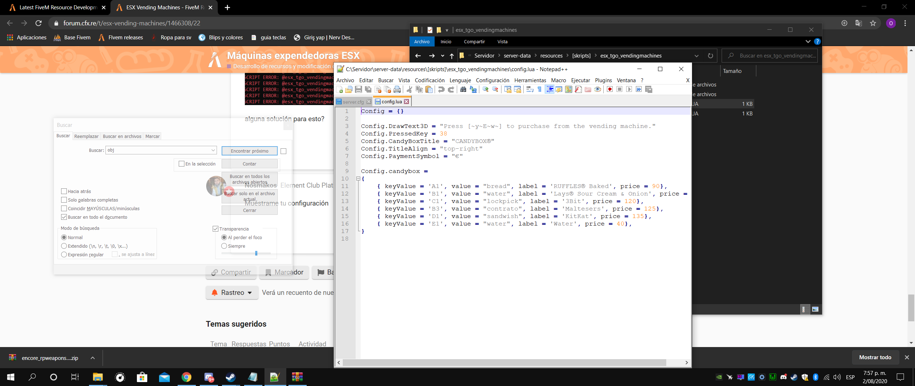Click the Save file toolbar icon
The image size is (915, 386).
358,89
